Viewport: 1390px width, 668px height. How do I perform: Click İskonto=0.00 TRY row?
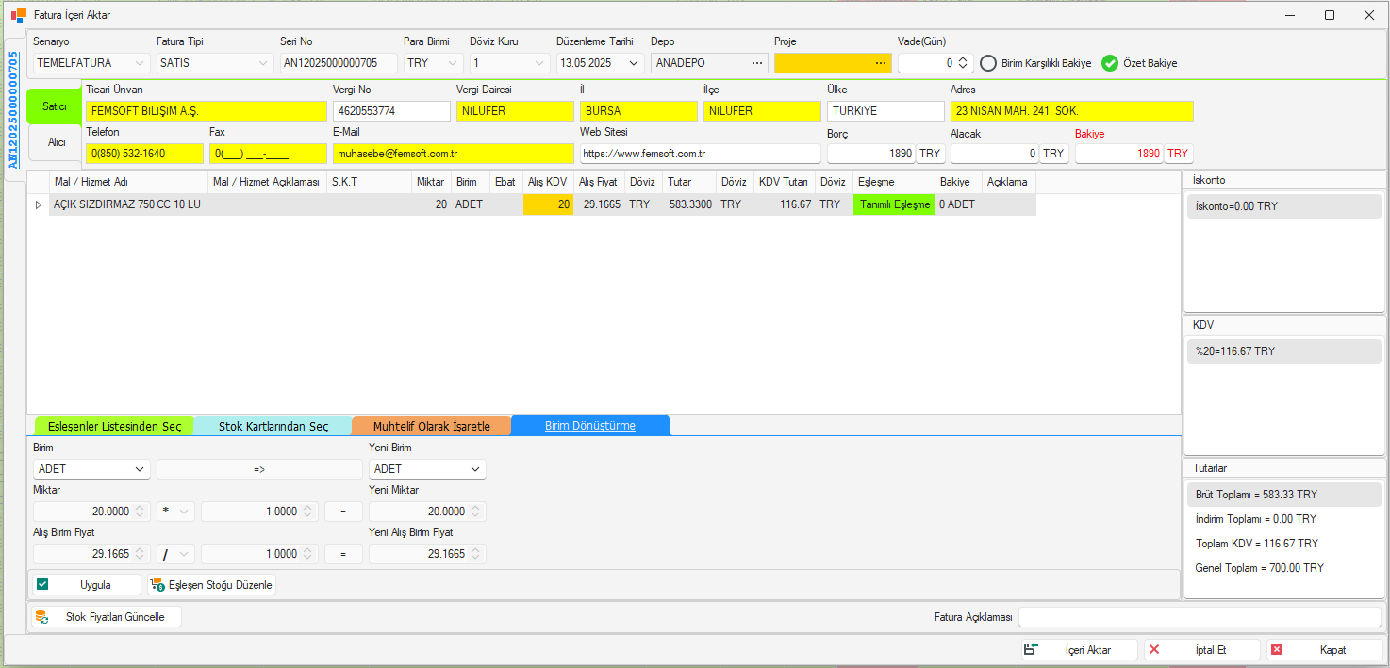point(1284,206)
